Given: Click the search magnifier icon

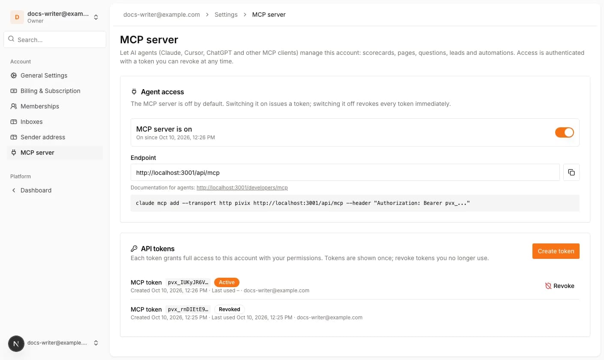Looking at the screenshot, I should [x=11, y=39].
